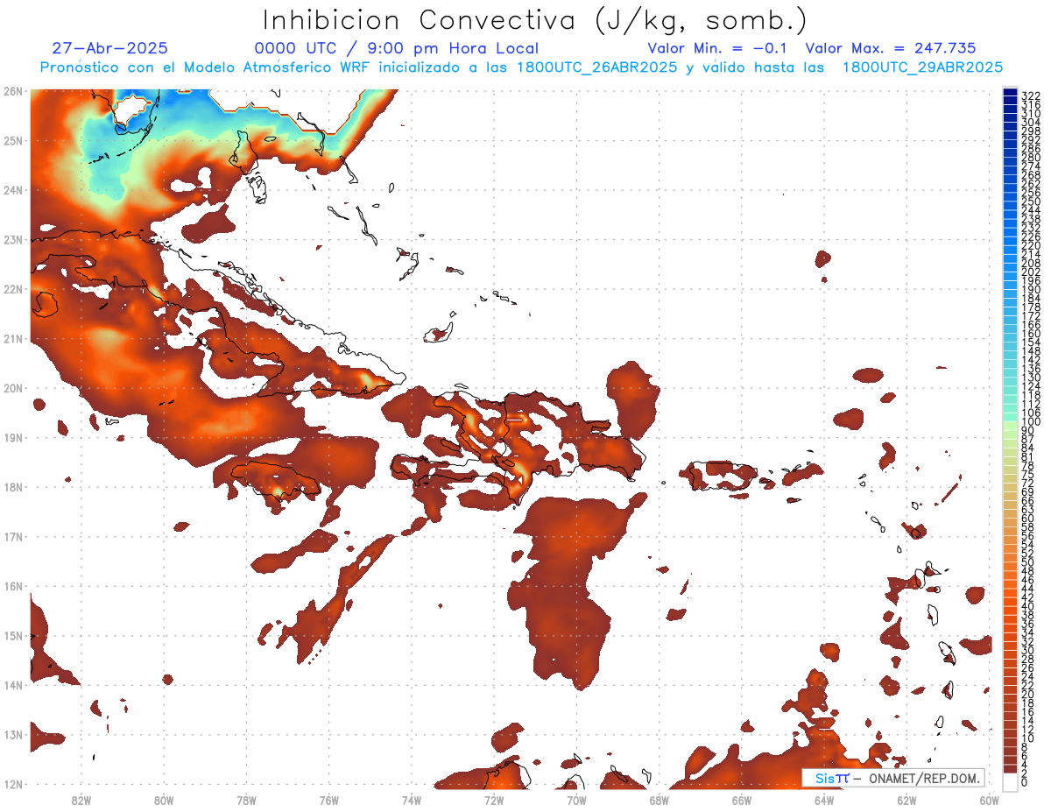Click the 62W longitude axis label
This screenshot has width=1051, height=812.
click(x=906, y=800)
